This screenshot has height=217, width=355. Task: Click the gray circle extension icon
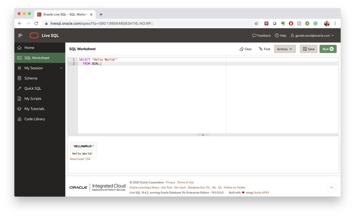point(275,24)
